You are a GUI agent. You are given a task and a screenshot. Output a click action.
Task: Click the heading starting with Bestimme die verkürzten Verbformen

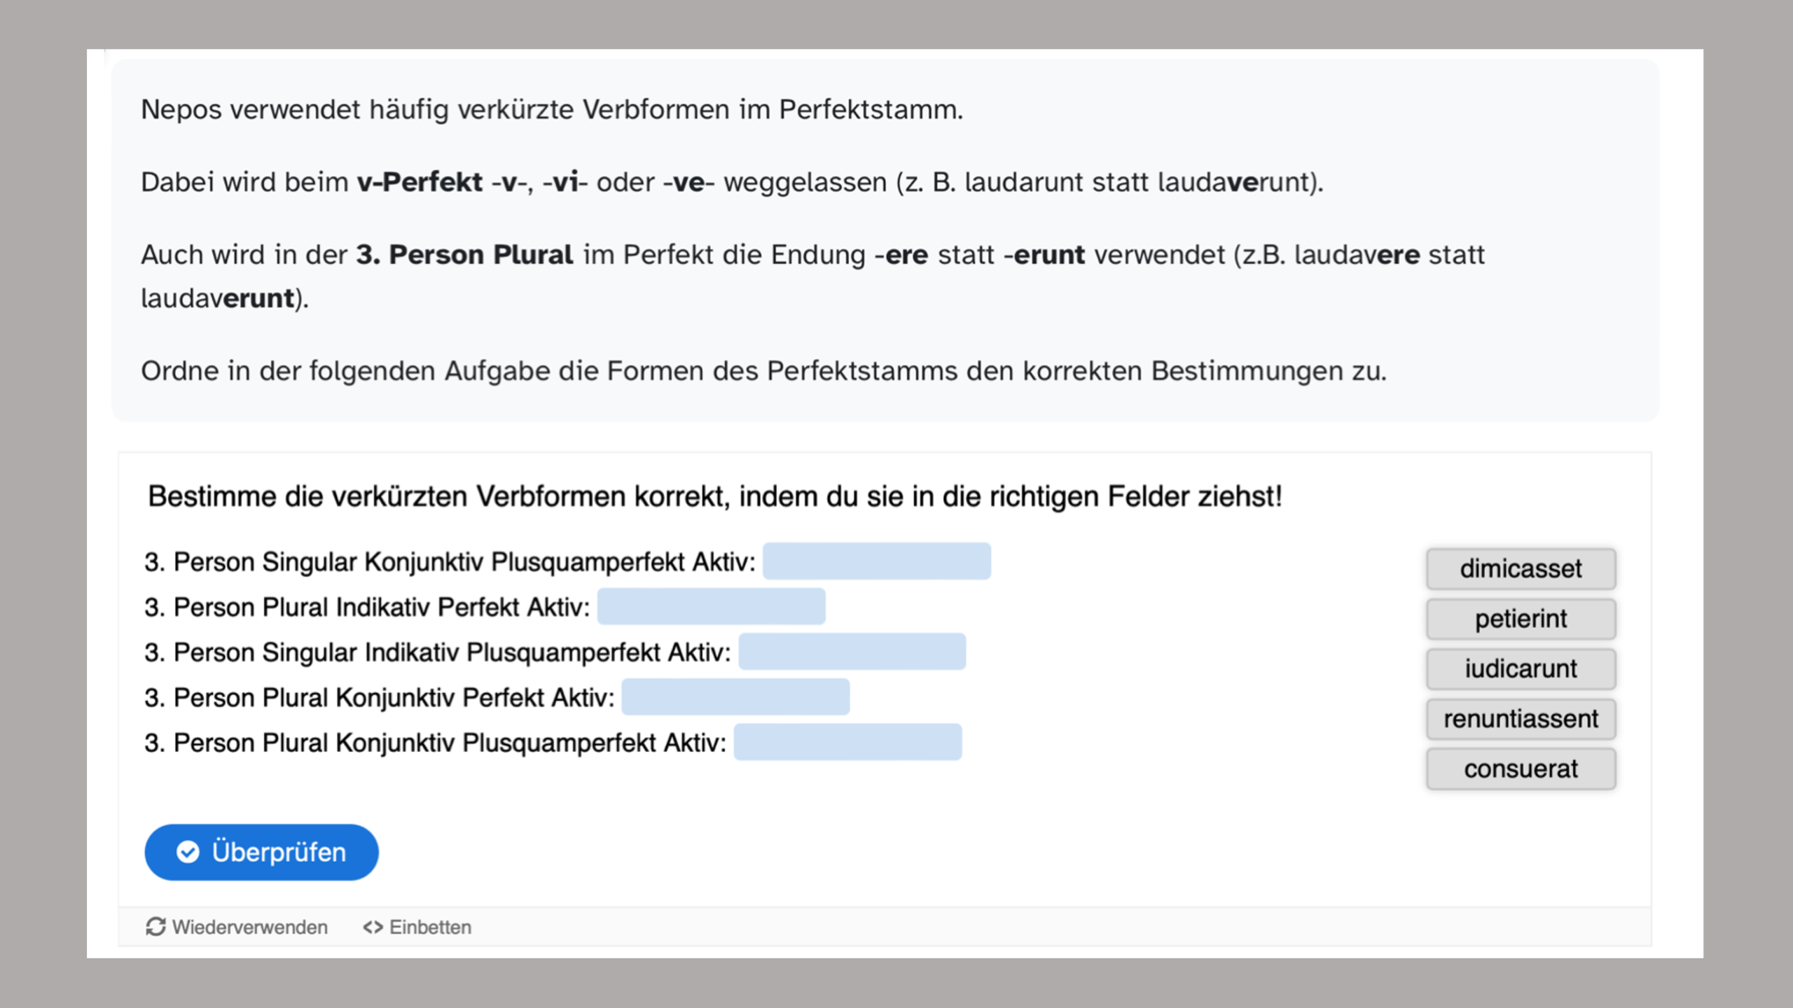coord(714,496)
